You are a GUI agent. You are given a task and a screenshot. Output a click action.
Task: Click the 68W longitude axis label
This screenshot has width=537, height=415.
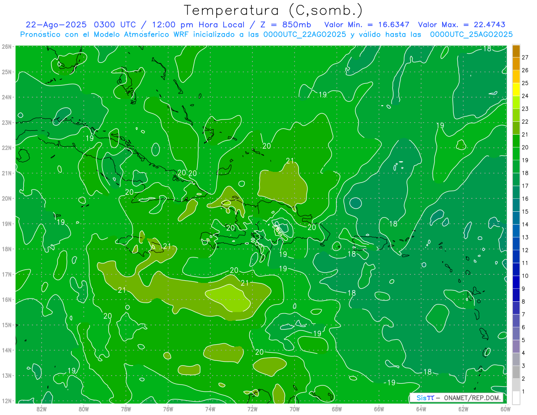tap(337, 409)
